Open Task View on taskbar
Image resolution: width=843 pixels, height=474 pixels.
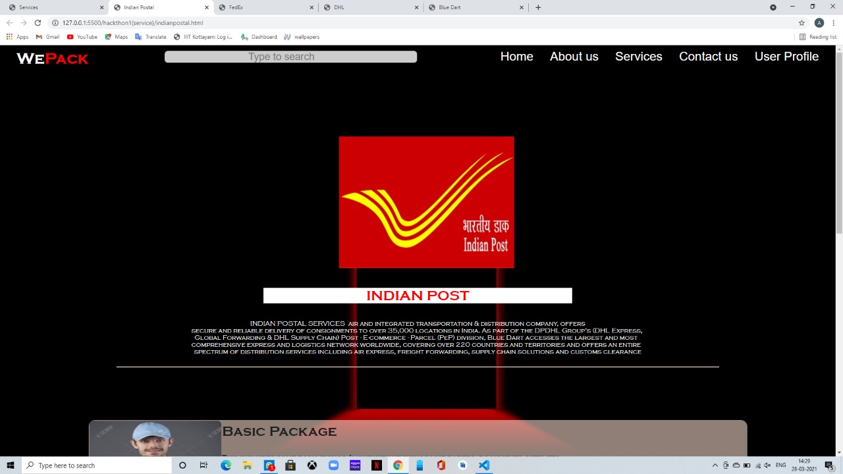[204, 465]
